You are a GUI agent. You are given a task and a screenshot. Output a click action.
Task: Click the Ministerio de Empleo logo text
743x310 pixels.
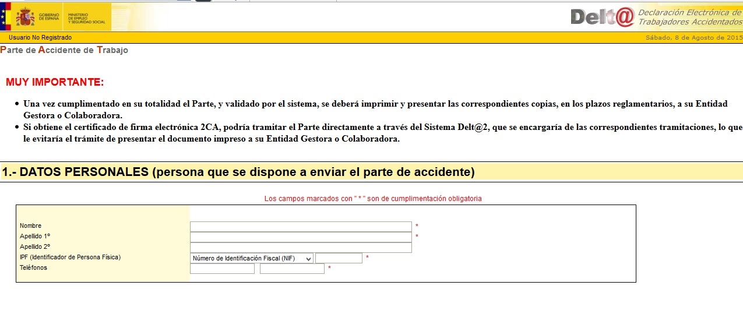(86, 17)
